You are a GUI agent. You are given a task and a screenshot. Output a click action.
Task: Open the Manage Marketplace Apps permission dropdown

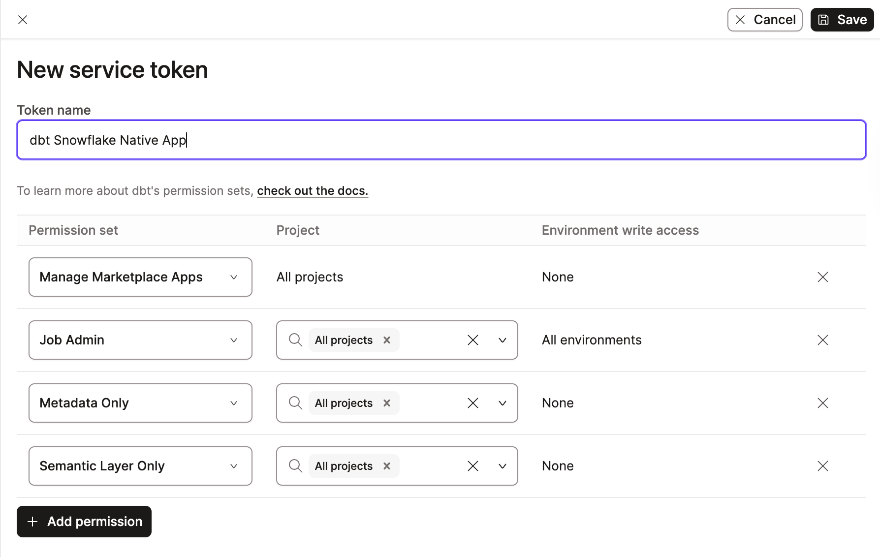pyautogui.click(x=234, y=277)
